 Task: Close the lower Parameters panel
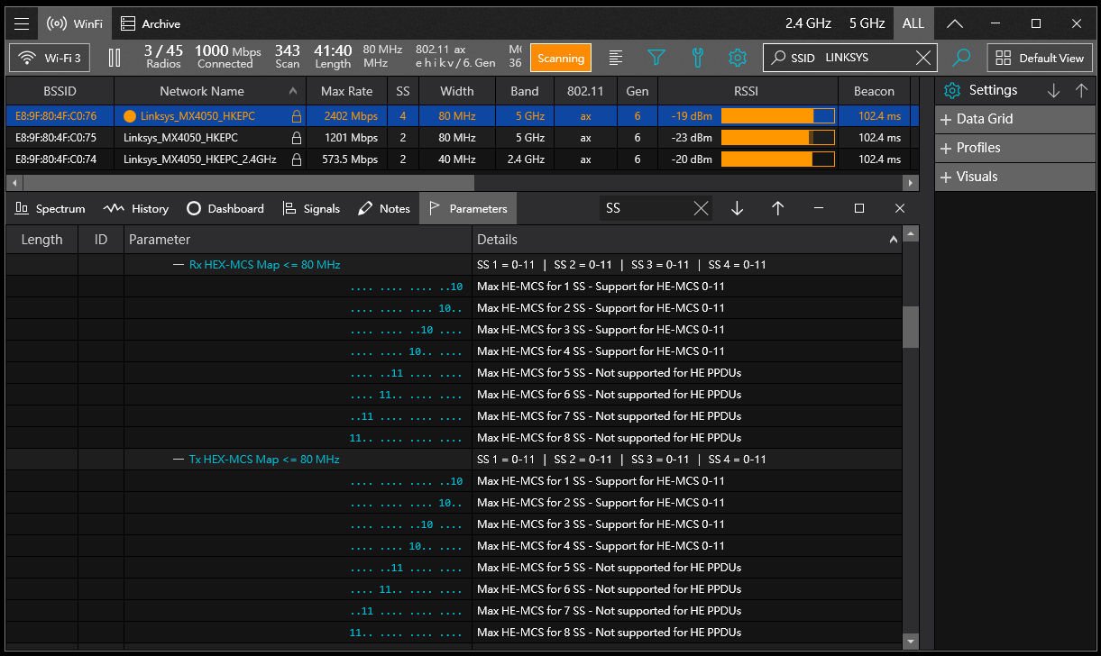click(899, 208)
